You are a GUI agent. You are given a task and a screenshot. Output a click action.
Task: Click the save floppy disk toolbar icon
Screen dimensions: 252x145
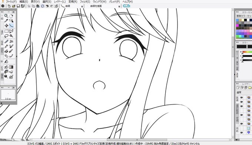(18, 6)
